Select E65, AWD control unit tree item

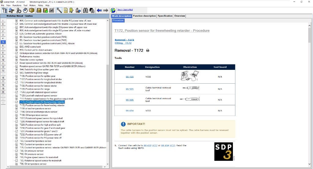click(x=30, y=47)
